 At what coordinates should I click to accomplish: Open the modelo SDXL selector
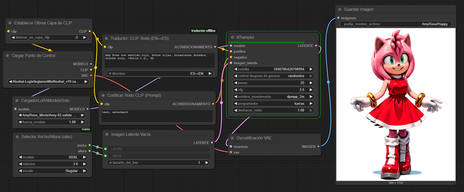point(53,157)
